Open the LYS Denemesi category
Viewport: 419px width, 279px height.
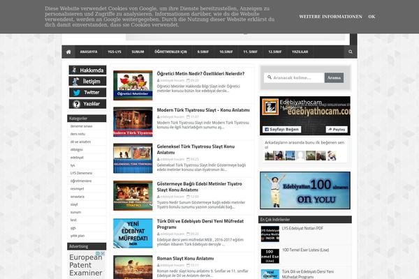(x=81, y=173)
